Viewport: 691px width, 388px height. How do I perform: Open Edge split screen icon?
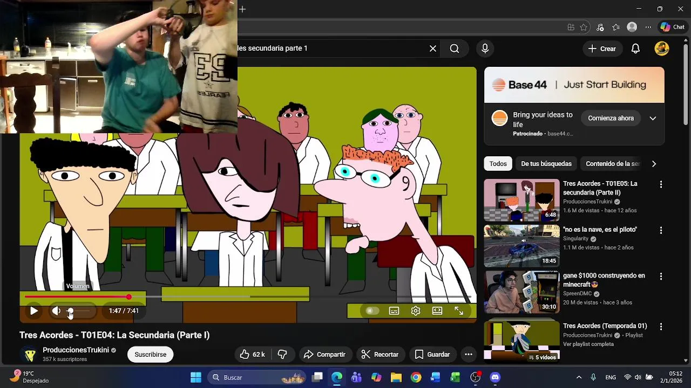(571, 27)
